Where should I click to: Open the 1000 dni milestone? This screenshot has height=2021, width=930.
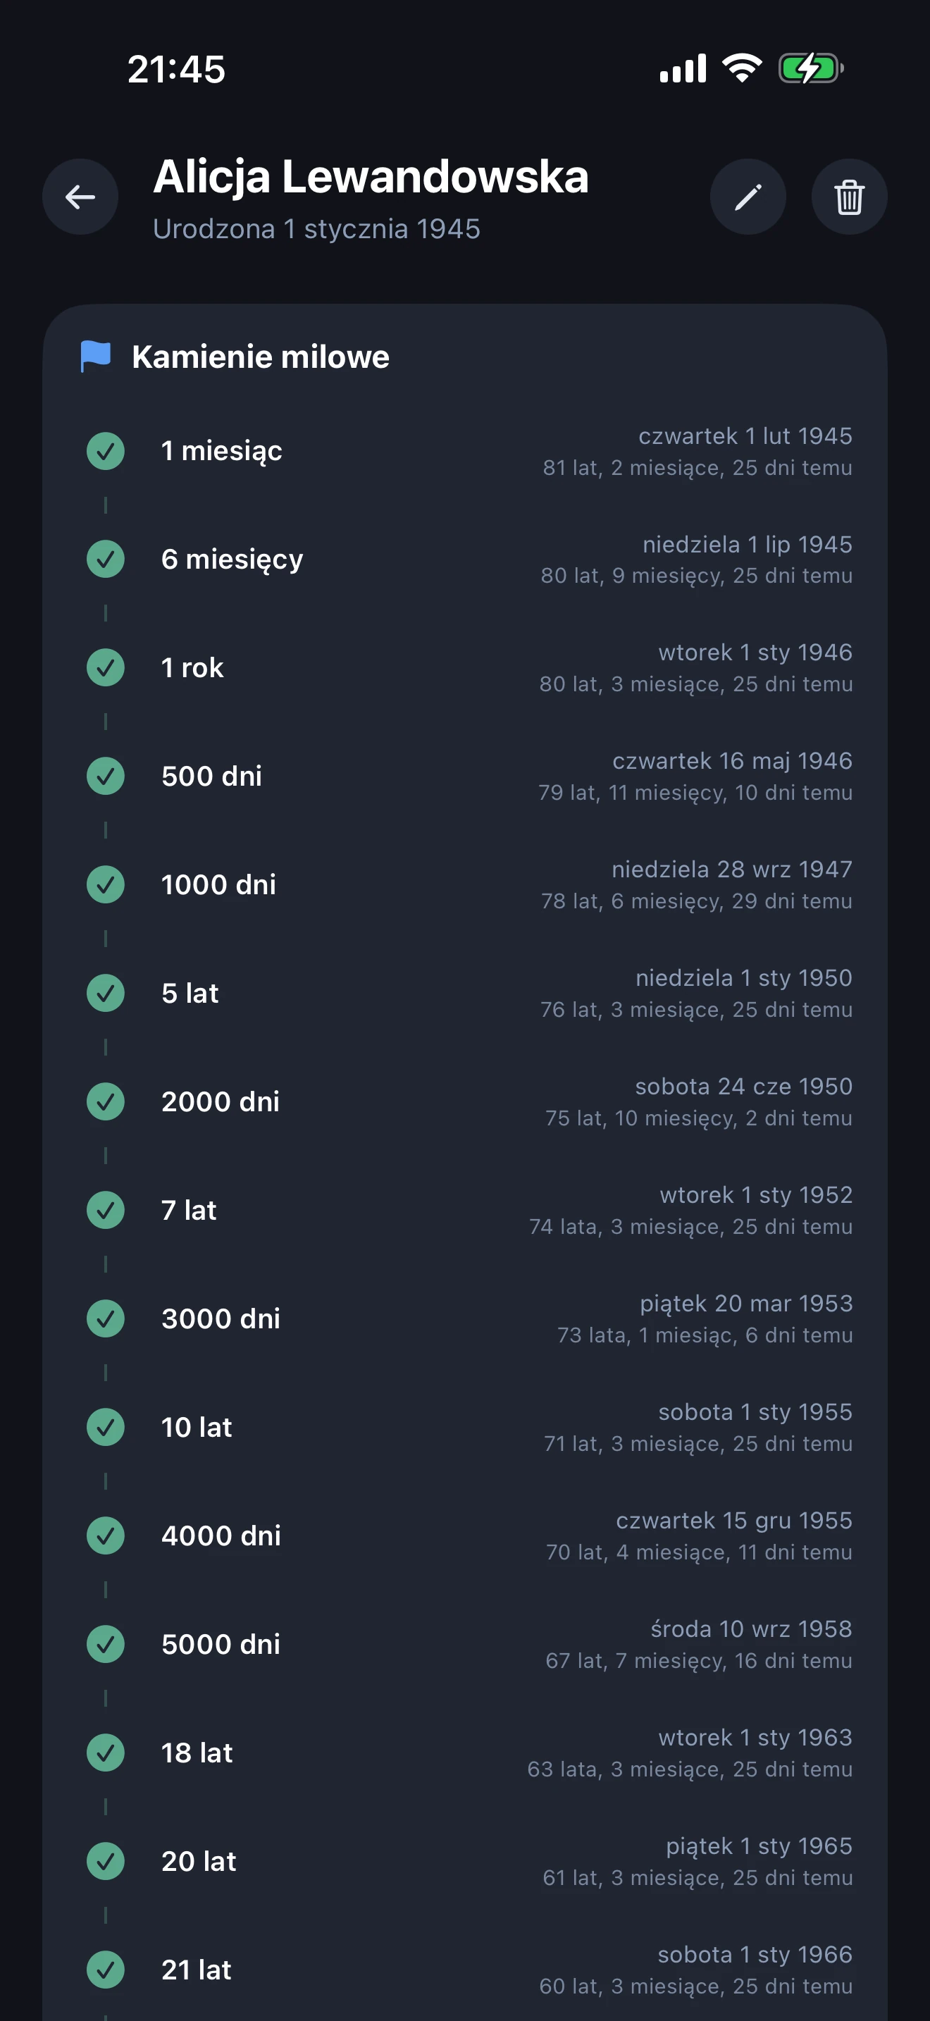pos(219,885)
